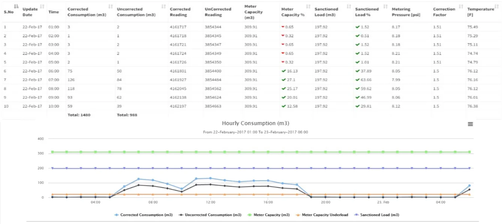The width and height of the screenshot is (502, 224).
Task: Click temperature value 76.38
Action: click(472, 106)
